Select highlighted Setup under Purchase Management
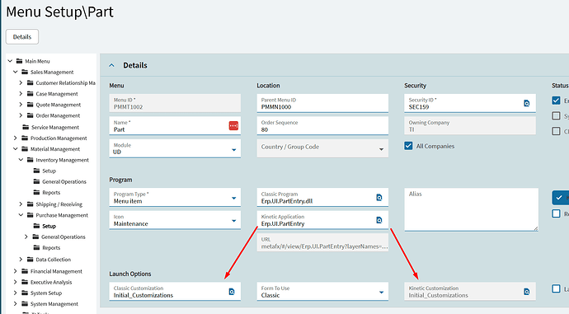 pos(49,226)
